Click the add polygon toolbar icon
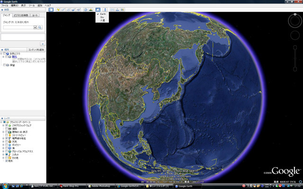This screenshot has width=303, height=189. 63,9
